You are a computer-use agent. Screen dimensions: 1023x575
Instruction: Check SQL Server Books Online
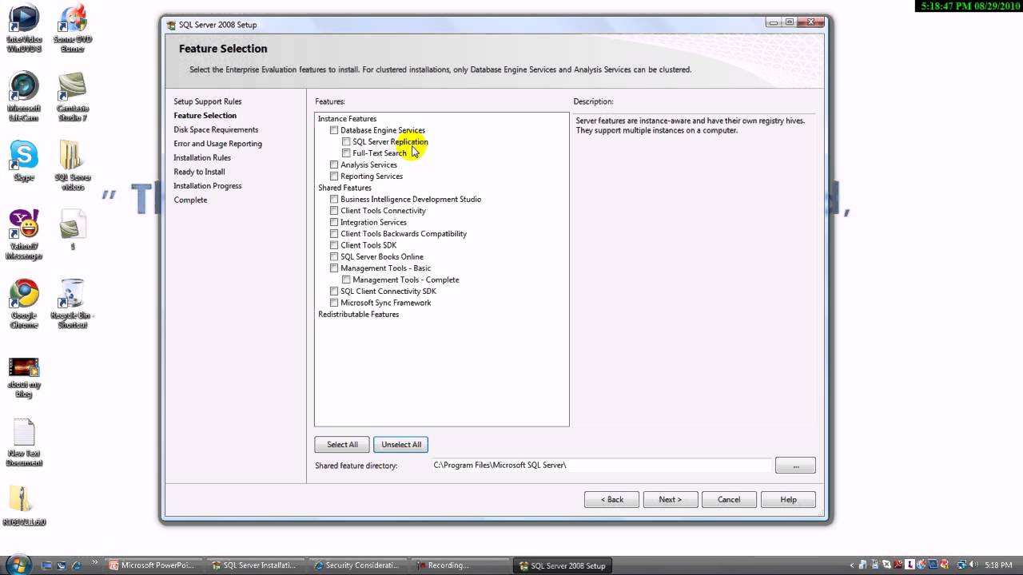(x=334, y=257)
